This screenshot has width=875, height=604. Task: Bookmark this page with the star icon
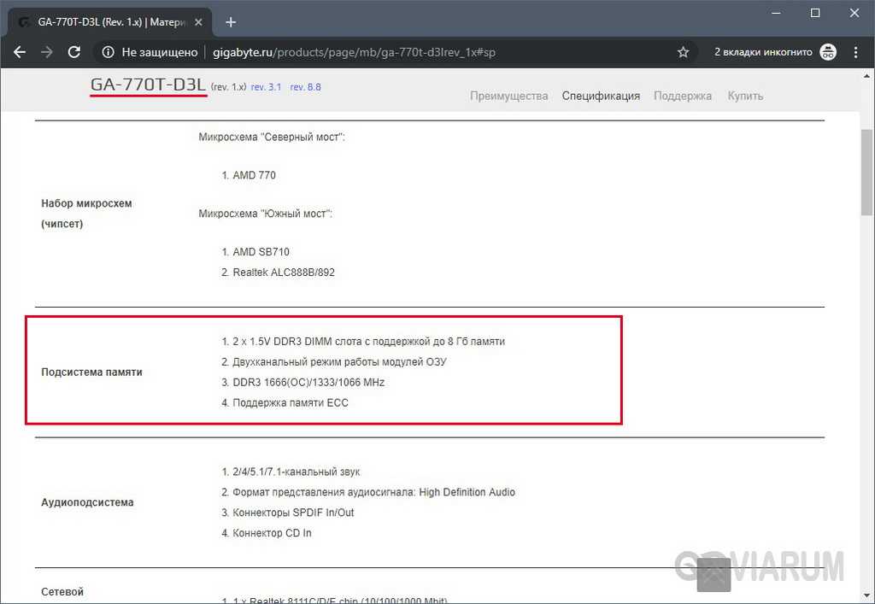pyautogui.click(x=683, y=52)
